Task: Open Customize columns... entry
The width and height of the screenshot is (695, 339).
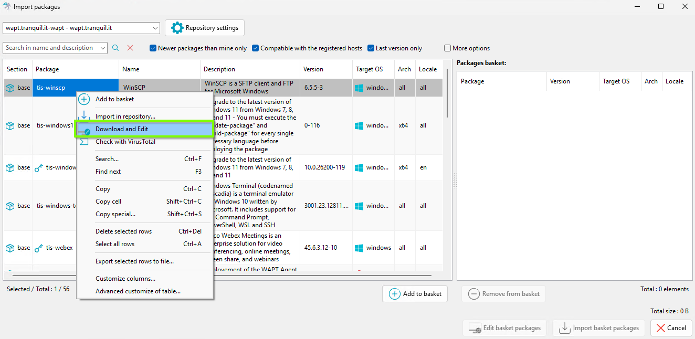Action: pos(145,279)
